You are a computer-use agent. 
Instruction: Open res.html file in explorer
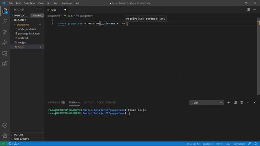point(23,38)
